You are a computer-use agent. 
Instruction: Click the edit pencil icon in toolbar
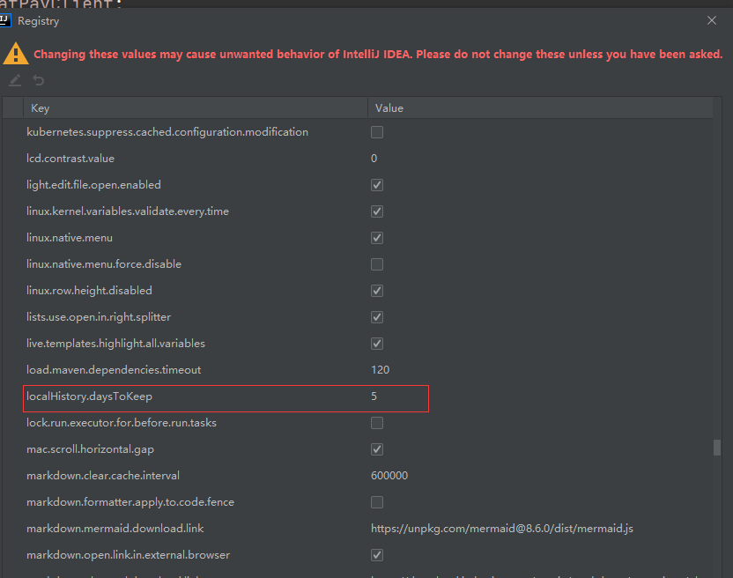point(15,80)
